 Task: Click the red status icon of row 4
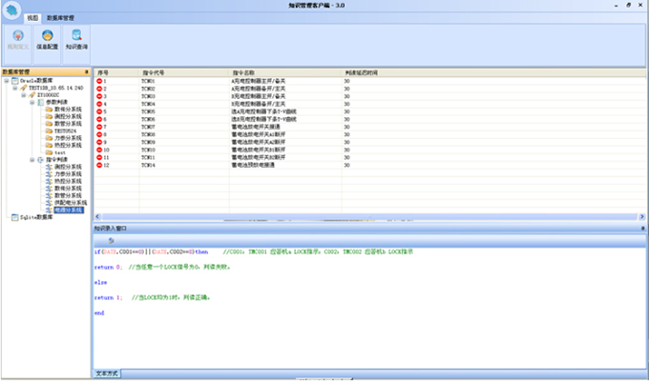point(99,104)
